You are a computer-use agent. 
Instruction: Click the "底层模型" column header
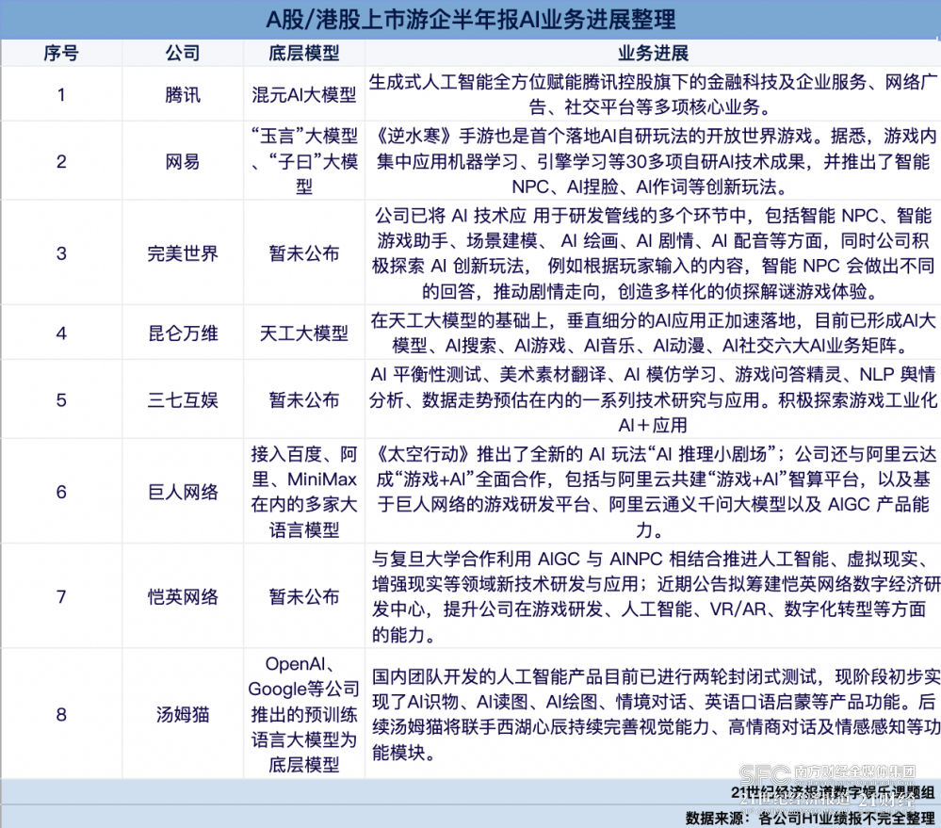(x=303, y=54)
